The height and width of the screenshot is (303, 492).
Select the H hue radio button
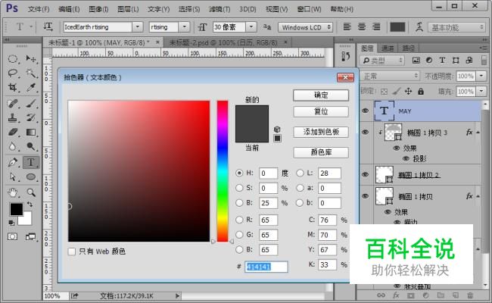point(239,173)
